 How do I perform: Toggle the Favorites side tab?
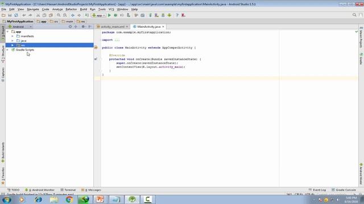point(3,176)
